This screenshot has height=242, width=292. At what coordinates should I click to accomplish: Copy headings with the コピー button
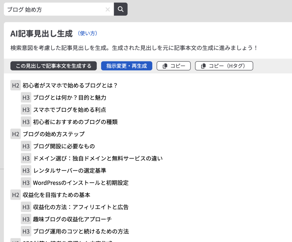point(173,66)
